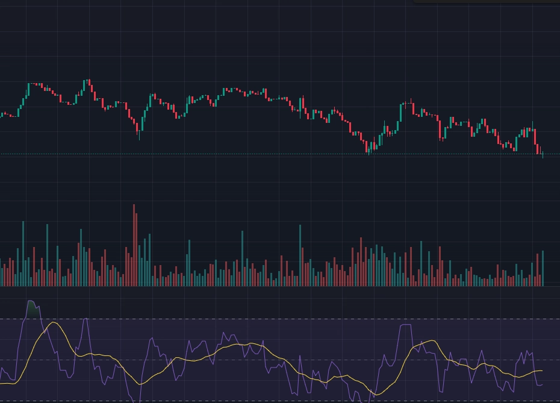The height and width of the screenshot is (403, 560).
Task: Select the upper dashed RSI band line
Action: coord(280,319)
